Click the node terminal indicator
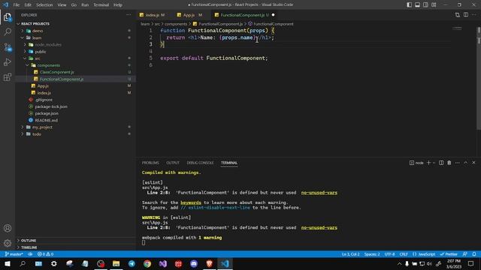Image resolution: width=481 pixels, height=270 pixels. point(416,163)
